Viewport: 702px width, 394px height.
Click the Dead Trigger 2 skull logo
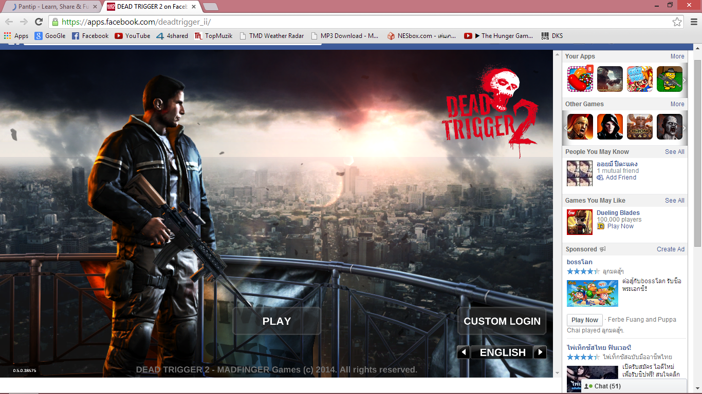[x=490, y=112]
